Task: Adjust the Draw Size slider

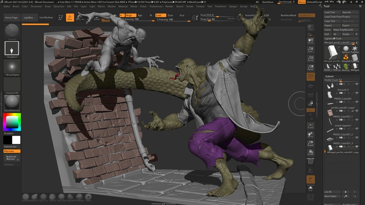Action: 217,19
